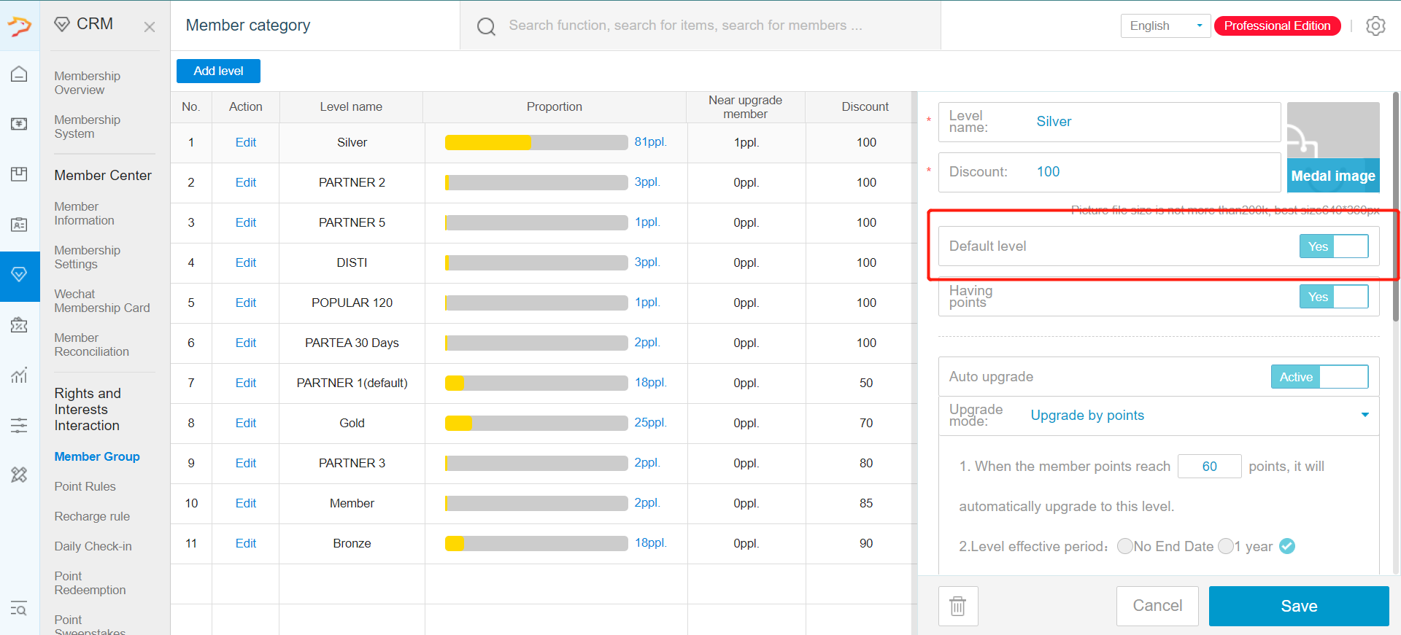This screenshot has height=635, width=1401.
Task: Open the ruler-and-pencil tools icon in the rail
Action: click(x=19, y=475)
